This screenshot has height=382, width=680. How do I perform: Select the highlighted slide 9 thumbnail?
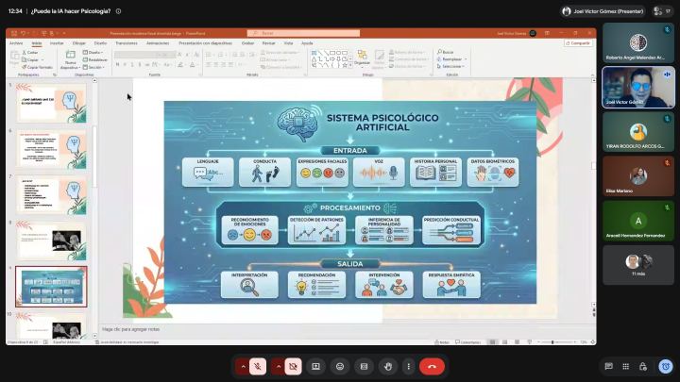click(x=52, y=287)
